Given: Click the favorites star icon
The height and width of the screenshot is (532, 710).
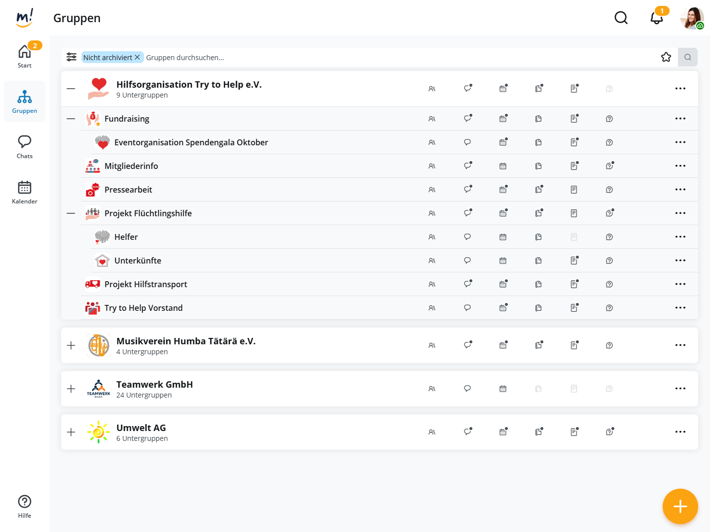Looking at the screenshot, I should pyautogui.click(x=666, y=57).
